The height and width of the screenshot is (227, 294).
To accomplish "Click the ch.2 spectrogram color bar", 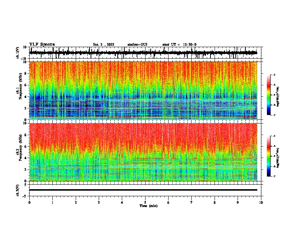I will [269, 156].
